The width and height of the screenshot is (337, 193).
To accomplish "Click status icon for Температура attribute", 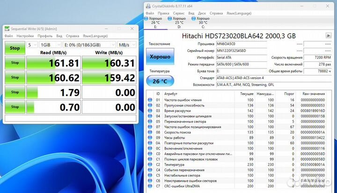I will 150,164.
